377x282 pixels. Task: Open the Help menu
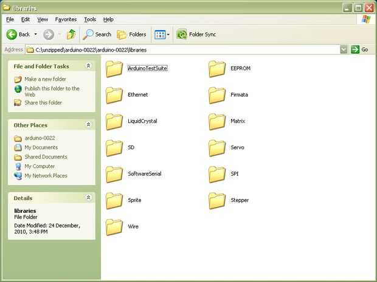pos(108,19)
